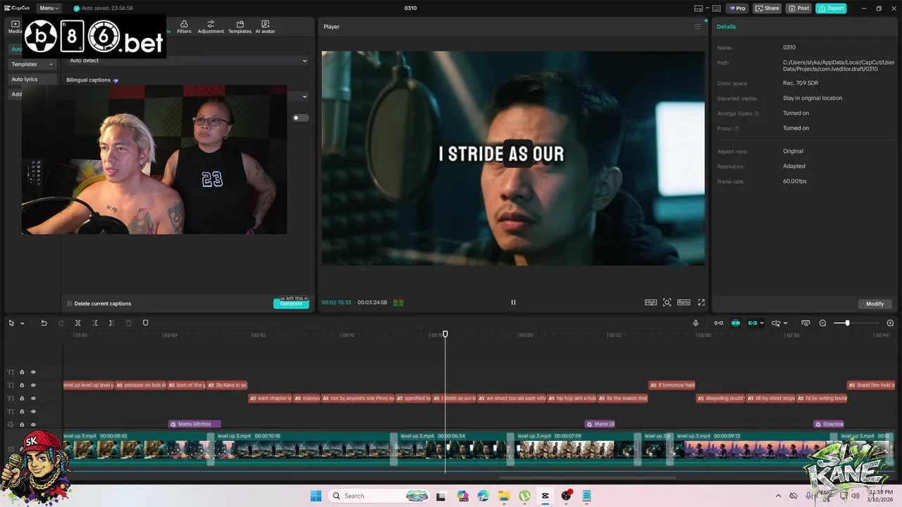Open the CapCut Menu dropdown
This screenshot has width=902, height=507.
coord(48,8)
